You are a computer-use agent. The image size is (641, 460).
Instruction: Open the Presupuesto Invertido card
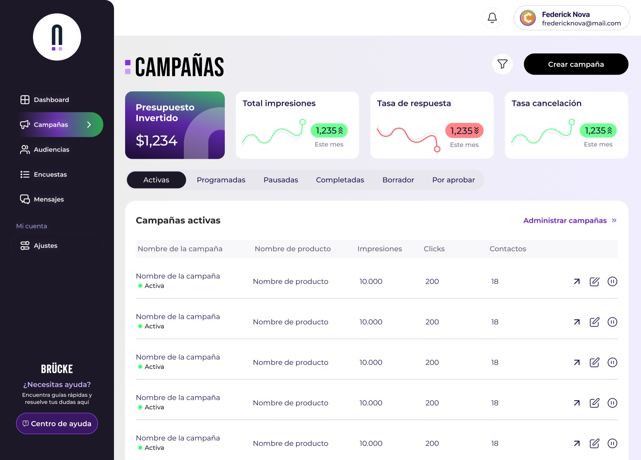pyautogui.click(x=175, y=125)
